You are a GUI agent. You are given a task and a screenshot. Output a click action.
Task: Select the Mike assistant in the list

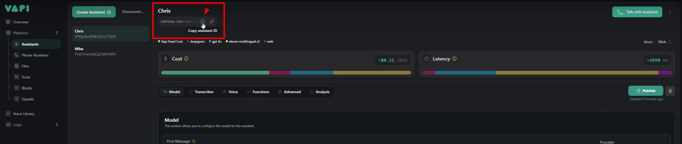[x=111, y=51]
